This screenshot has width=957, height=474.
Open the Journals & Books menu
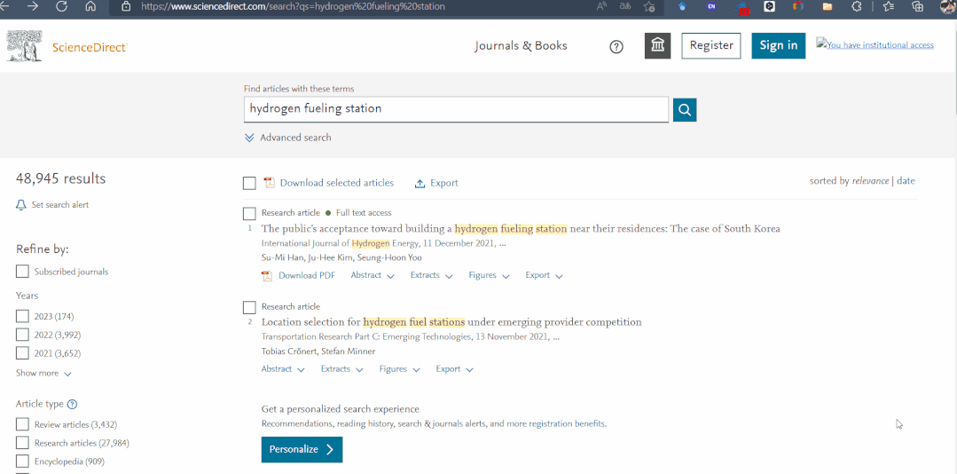pos(521,46)
